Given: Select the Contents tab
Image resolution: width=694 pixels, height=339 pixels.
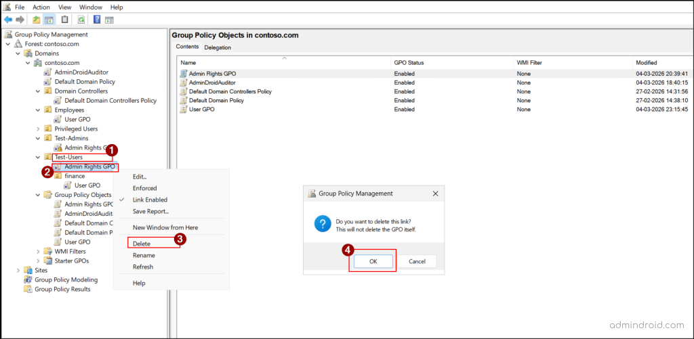Looking at the screenshot, I should coord(187,47).
